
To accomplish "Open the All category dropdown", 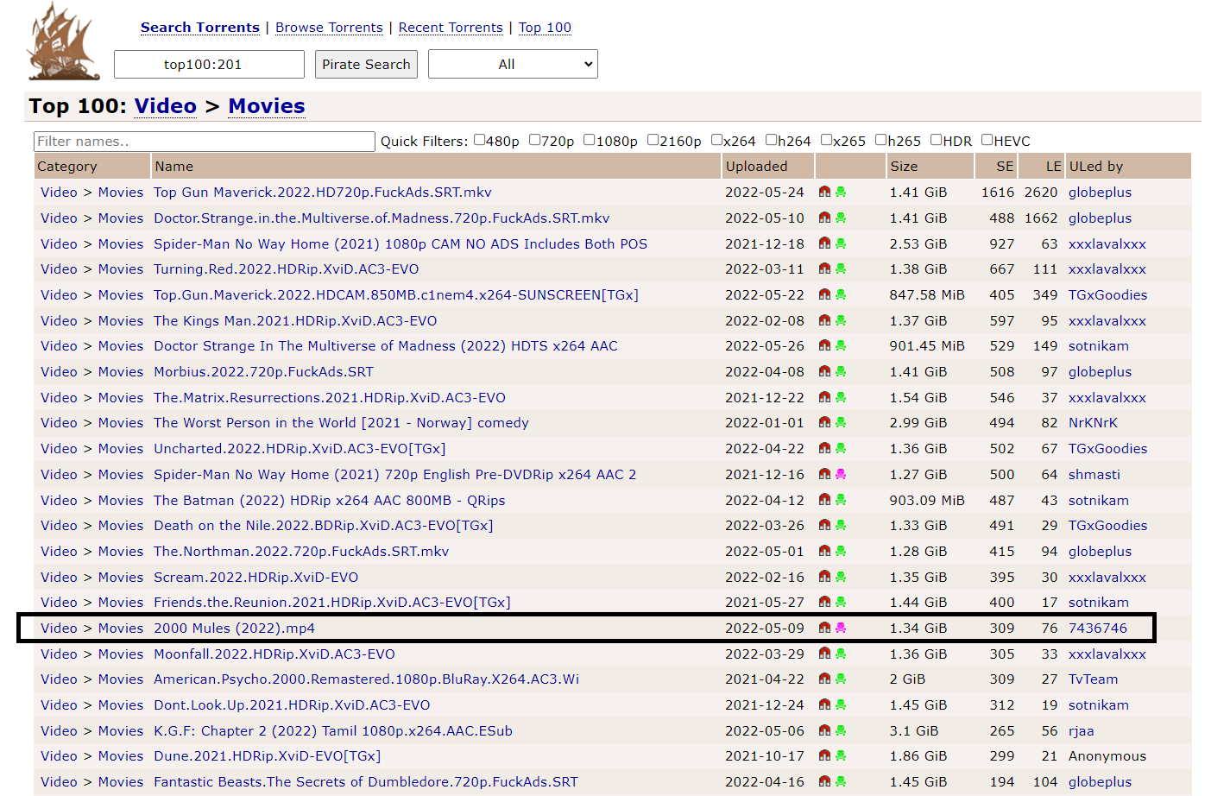I will 513,64.
